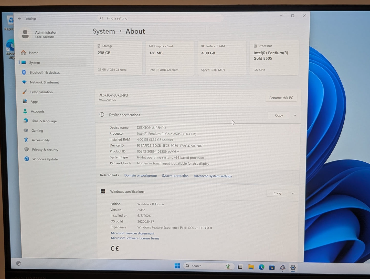This screenshot has height=279, width=370.
Task: Focus the Find a setting search box
Action: coord(160,18)
